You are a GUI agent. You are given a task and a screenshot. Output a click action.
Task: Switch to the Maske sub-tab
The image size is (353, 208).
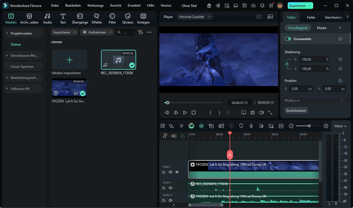coord(322,28)
